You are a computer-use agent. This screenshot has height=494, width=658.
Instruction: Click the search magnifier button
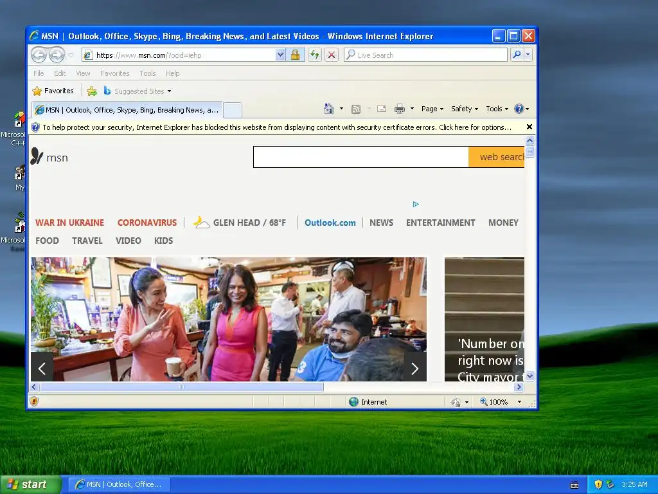pos(517,55)
